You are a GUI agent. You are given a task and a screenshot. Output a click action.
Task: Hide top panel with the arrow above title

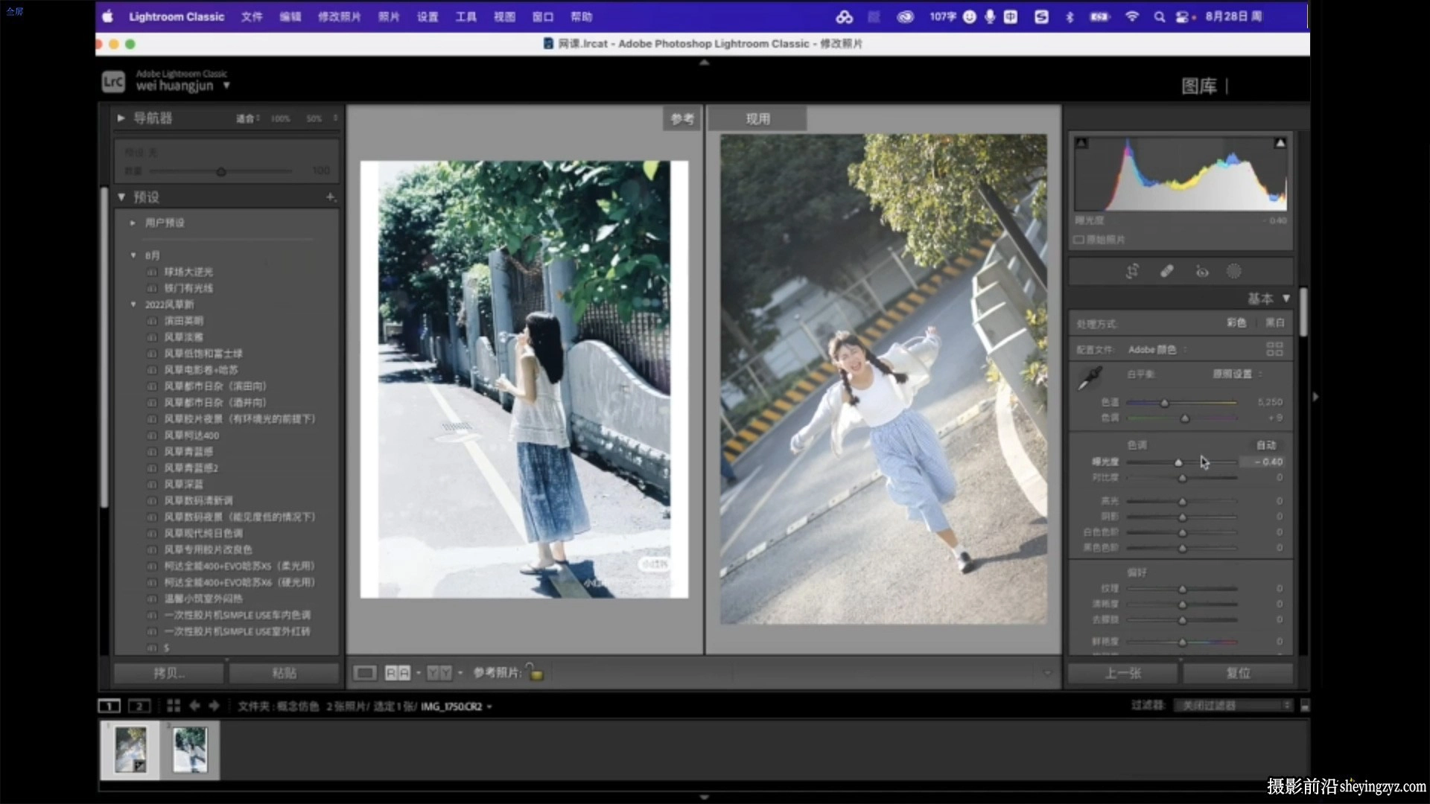click(704, 63)
